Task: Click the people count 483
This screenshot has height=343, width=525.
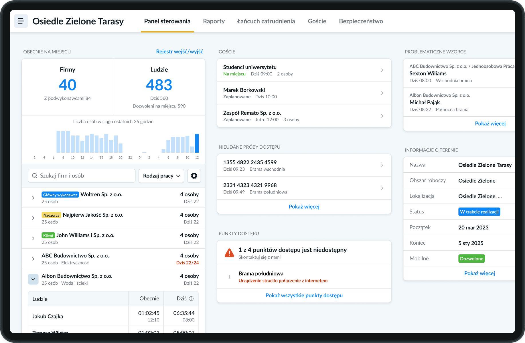Action: point(159,85)
